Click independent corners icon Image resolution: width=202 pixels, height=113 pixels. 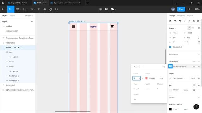point(199,42)
